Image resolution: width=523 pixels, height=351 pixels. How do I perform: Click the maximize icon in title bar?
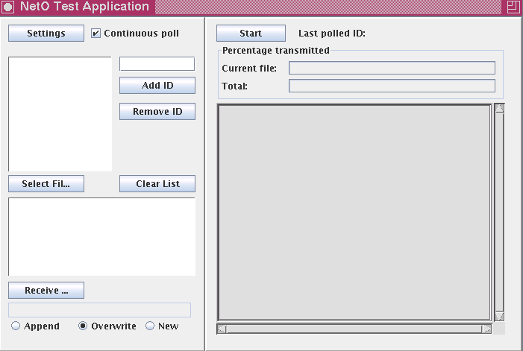tap(513, 7)
